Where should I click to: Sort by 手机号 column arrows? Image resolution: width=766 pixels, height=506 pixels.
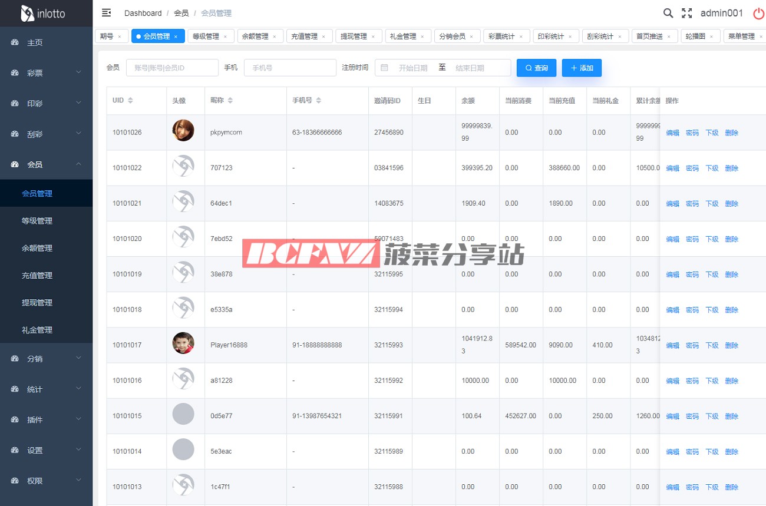(x=319, y=101)
